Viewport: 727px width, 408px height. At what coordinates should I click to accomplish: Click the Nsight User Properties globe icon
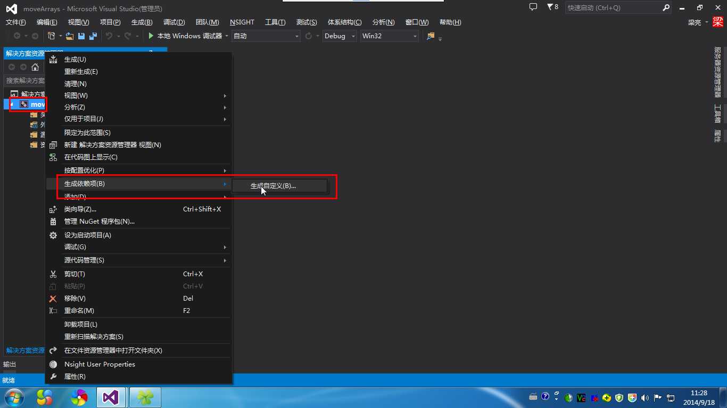coord(53,364)
